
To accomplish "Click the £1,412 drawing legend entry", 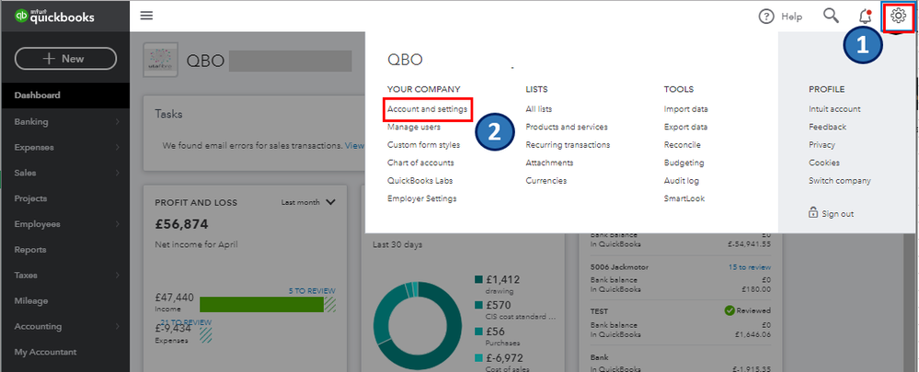I will [x=497, y=284].
